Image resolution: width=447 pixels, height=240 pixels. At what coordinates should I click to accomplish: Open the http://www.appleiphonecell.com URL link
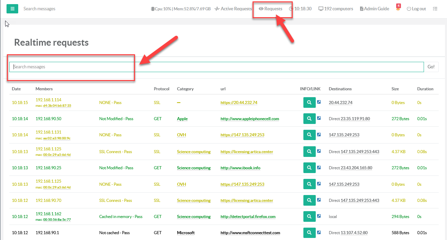[x=249, y=119]
